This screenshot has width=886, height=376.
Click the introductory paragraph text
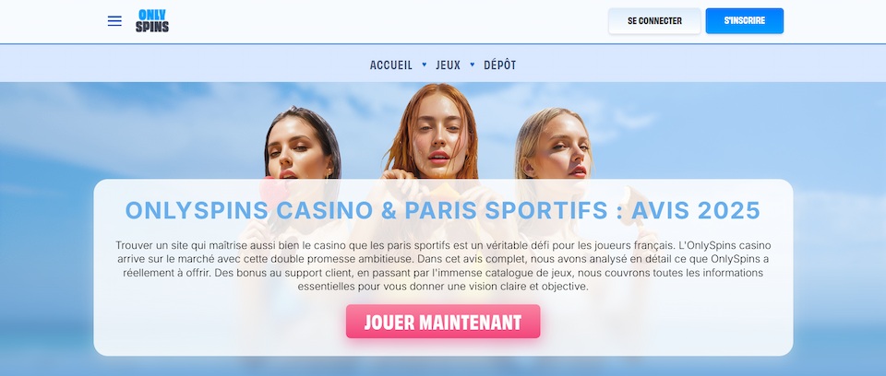point(443,266)
